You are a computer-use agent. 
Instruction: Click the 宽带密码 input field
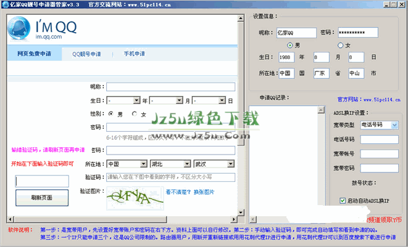(379, 168)
